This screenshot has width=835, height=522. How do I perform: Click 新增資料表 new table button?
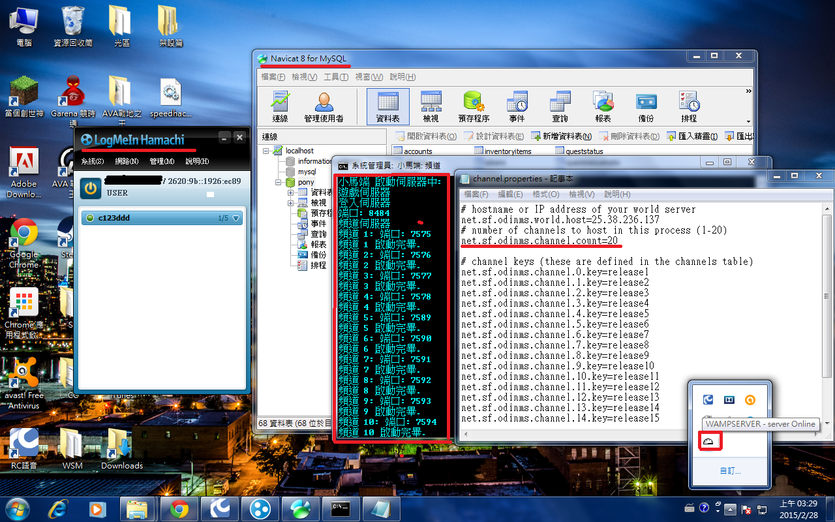coord(562,136)
